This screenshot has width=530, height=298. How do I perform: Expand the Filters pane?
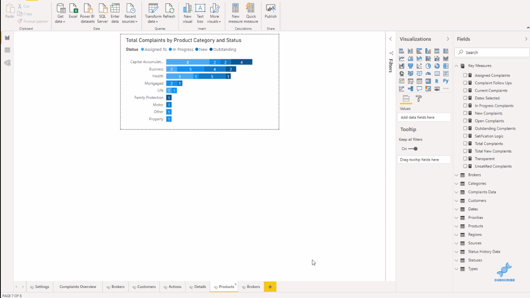pyautogui.click(x=391, y=39)
